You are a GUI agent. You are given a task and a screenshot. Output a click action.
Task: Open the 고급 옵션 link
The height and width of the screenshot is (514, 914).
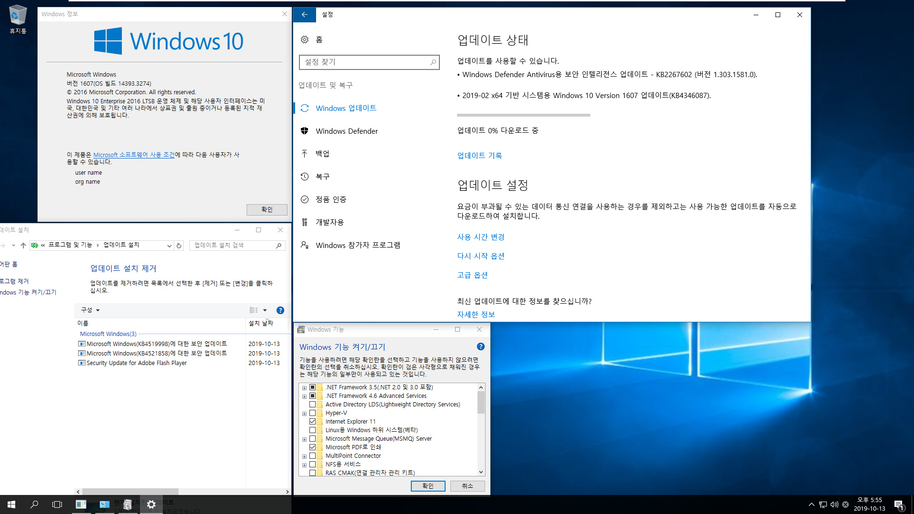[472, 275]
